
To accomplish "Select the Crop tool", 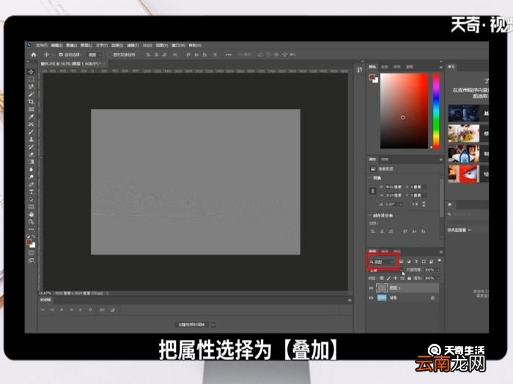I will pos(31,102).
